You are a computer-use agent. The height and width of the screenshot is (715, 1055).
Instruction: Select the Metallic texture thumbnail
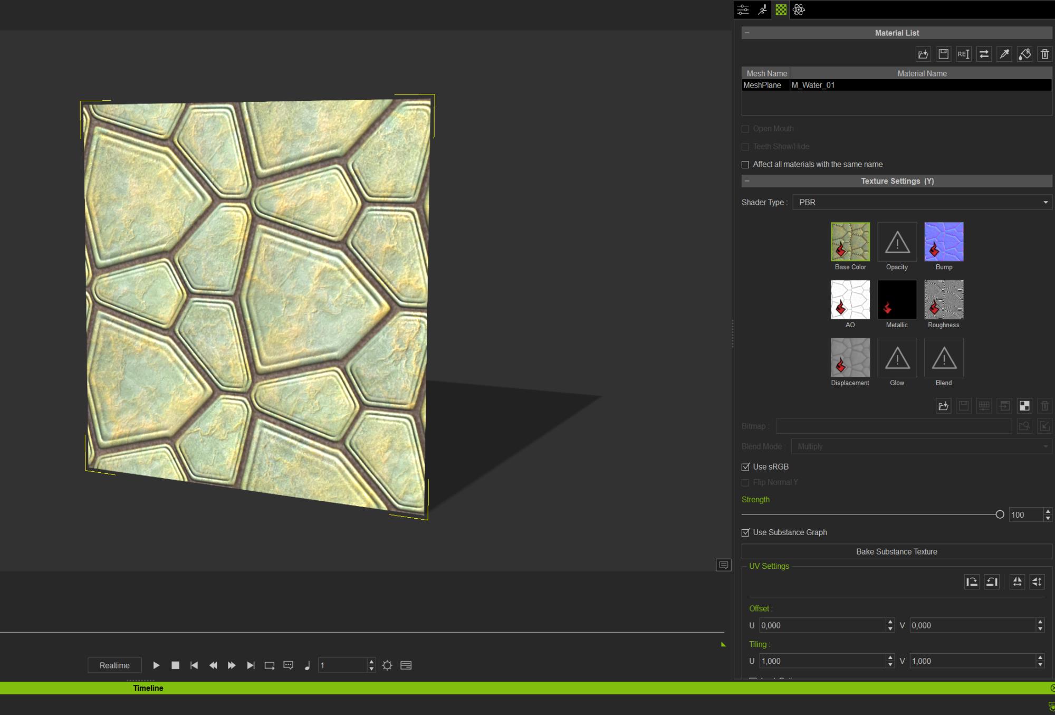pyautogui.click(x=897, y=299)
